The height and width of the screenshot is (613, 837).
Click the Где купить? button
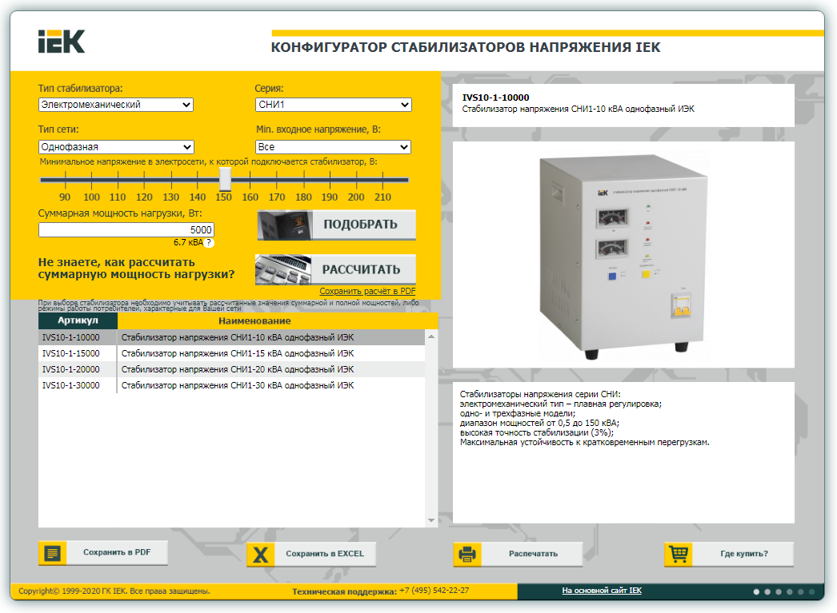(x=729, y=555)
